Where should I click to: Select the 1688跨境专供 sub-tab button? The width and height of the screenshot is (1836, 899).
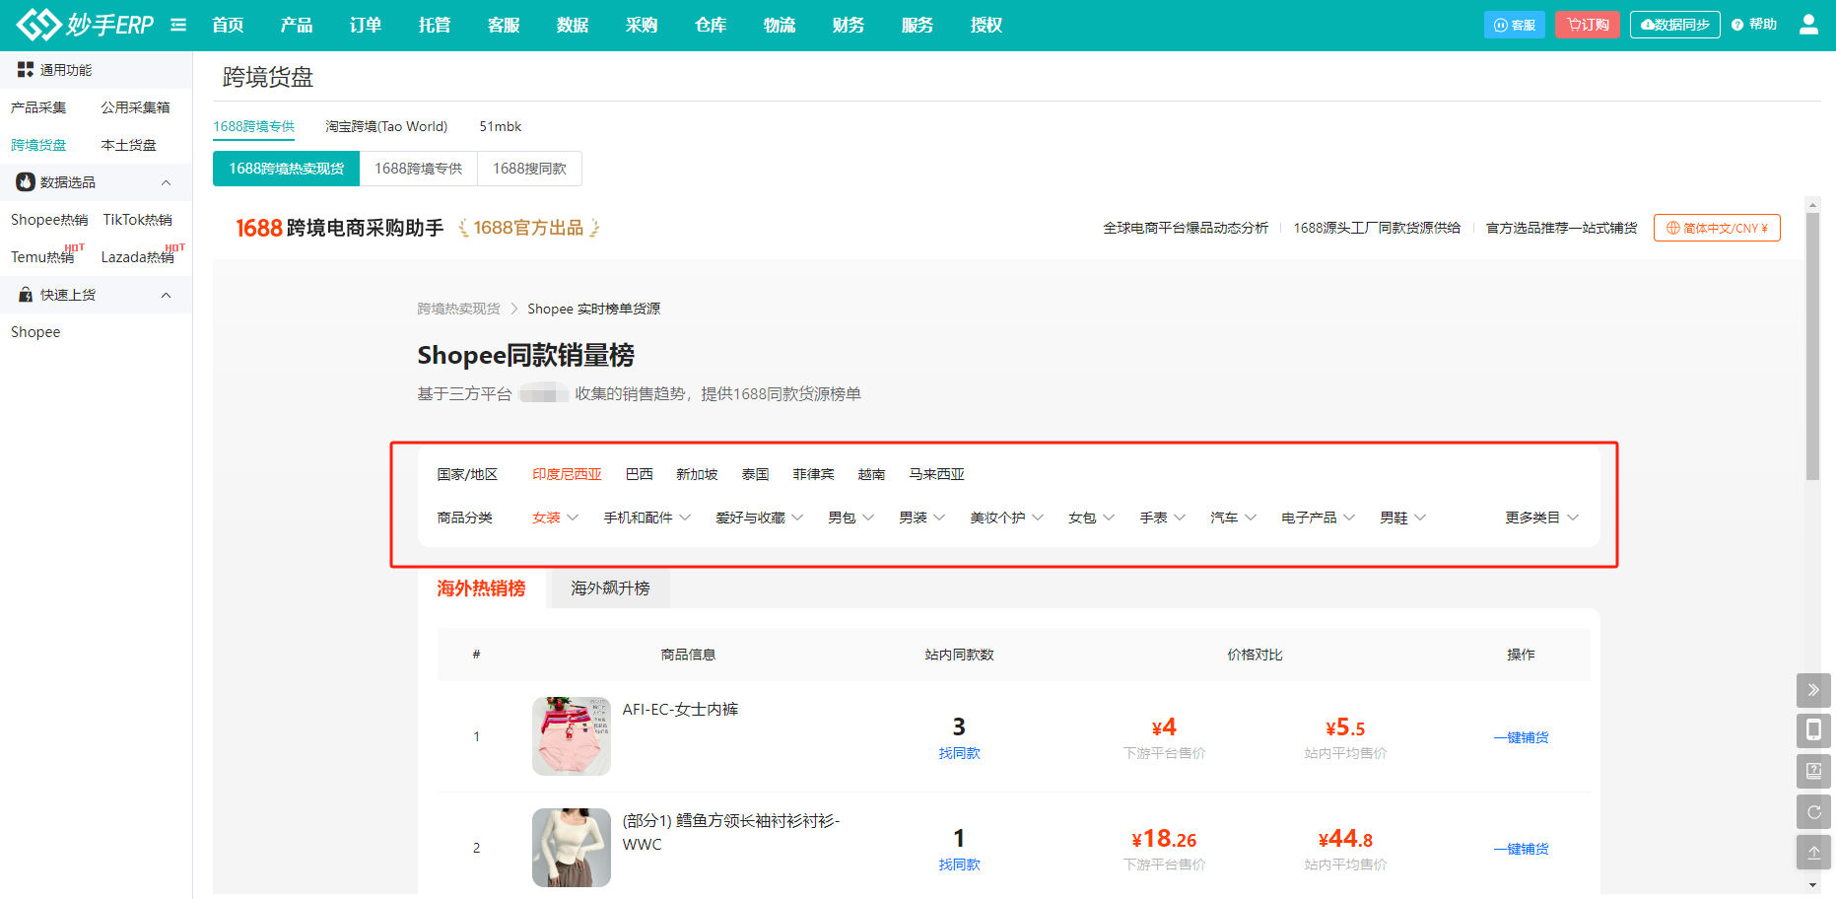coord(418,169)
